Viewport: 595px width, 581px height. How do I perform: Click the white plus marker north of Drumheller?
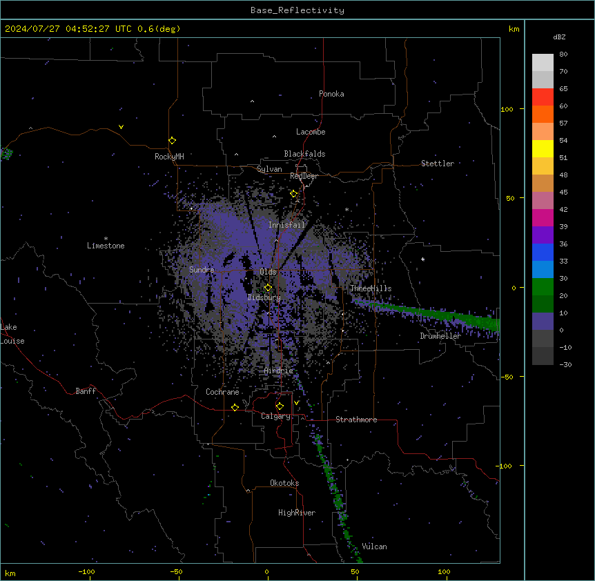click(422, 259)
